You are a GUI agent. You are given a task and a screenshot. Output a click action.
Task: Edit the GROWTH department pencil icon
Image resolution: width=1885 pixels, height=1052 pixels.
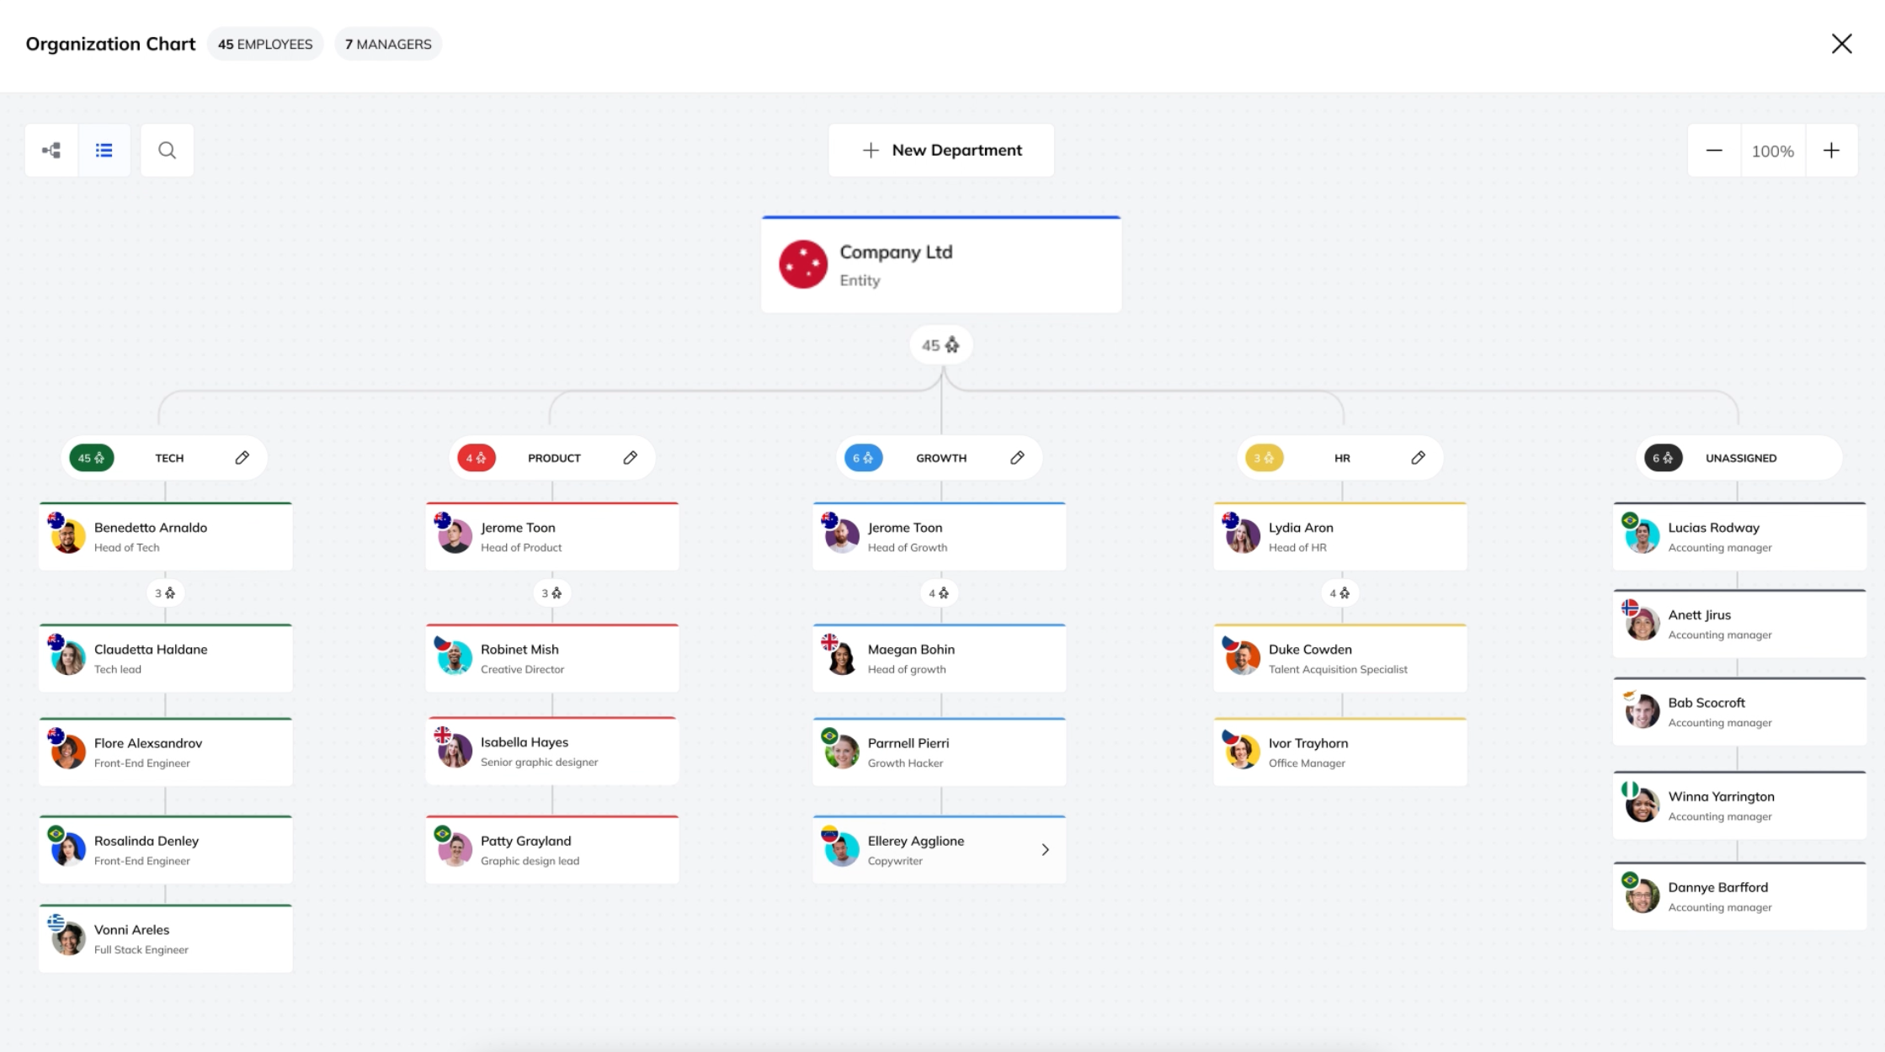tap(1018, 458)
